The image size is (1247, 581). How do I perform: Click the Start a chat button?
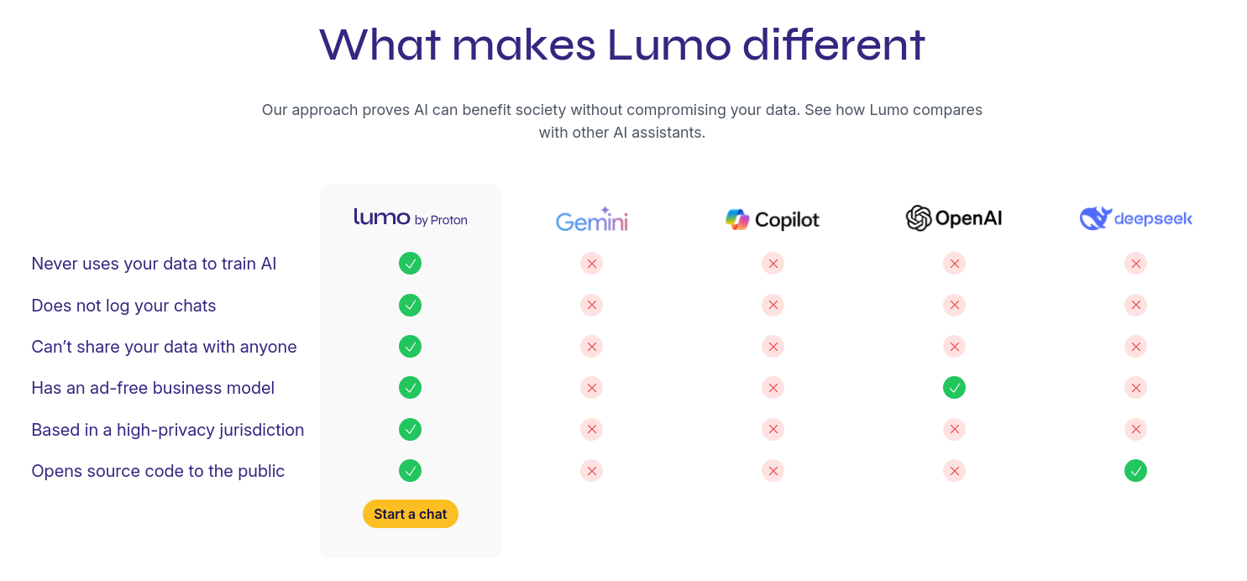[410, 514]
